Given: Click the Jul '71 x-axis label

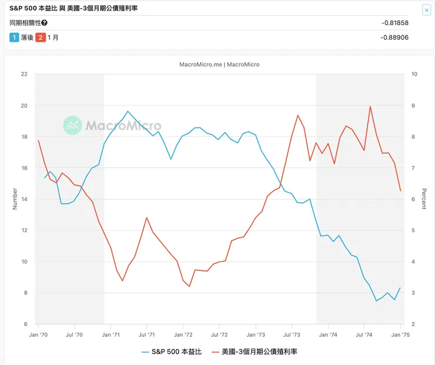Looking at the screenshot, I should pyautogui.click(x=146, y=334).
